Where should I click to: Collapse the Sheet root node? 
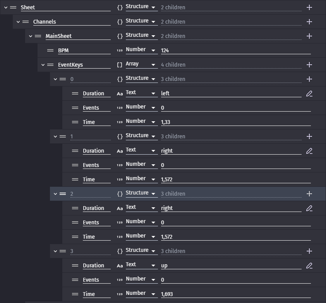(x=6, y=7)
